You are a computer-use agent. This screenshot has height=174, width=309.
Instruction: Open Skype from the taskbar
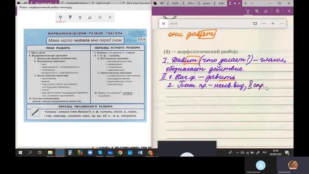pos(100,153)
